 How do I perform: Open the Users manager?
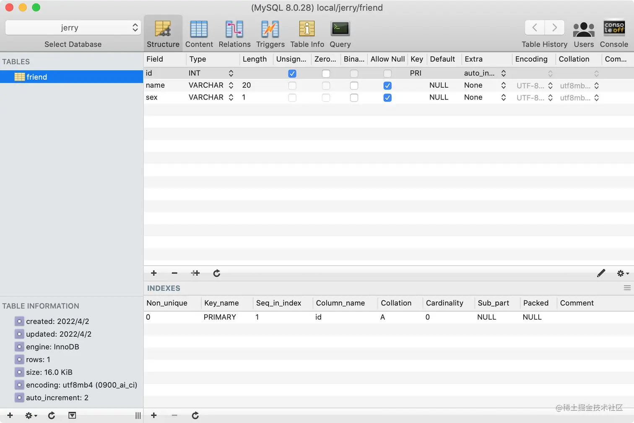pyautogui.click(x=584, y=34)
